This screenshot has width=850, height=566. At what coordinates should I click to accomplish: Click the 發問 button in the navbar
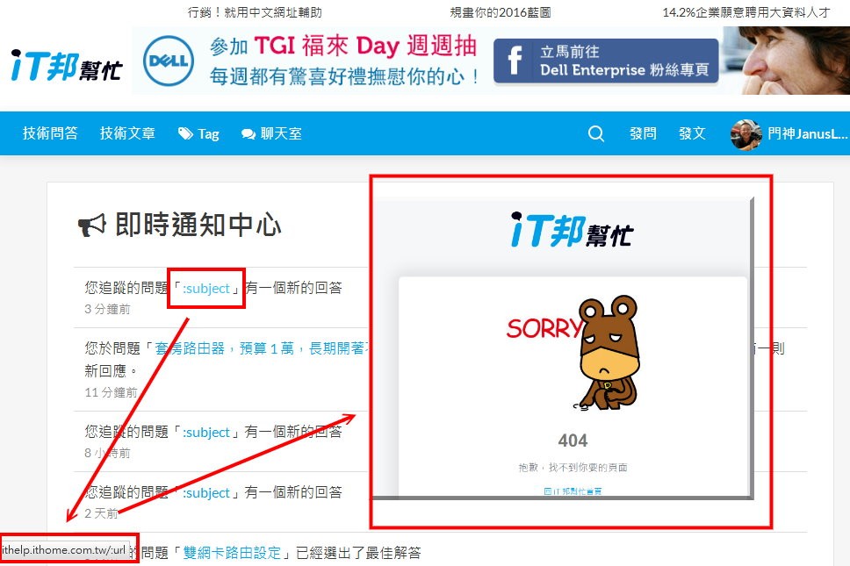643,133
